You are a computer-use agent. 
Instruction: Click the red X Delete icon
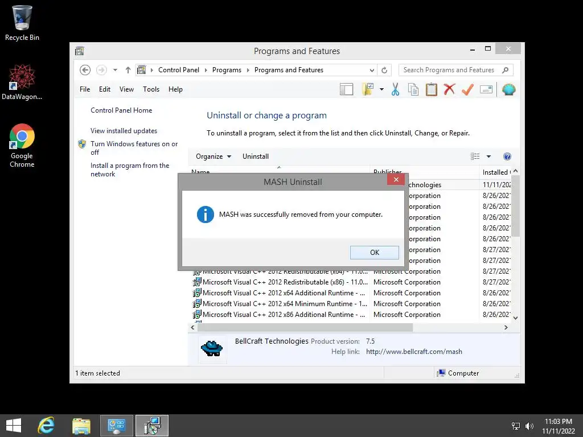click(x=450, y=89)
